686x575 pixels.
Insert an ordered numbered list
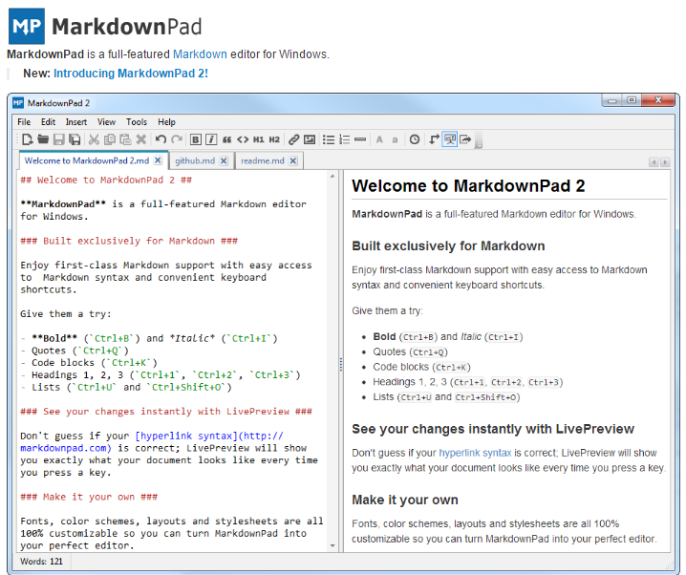click(344, 139)
